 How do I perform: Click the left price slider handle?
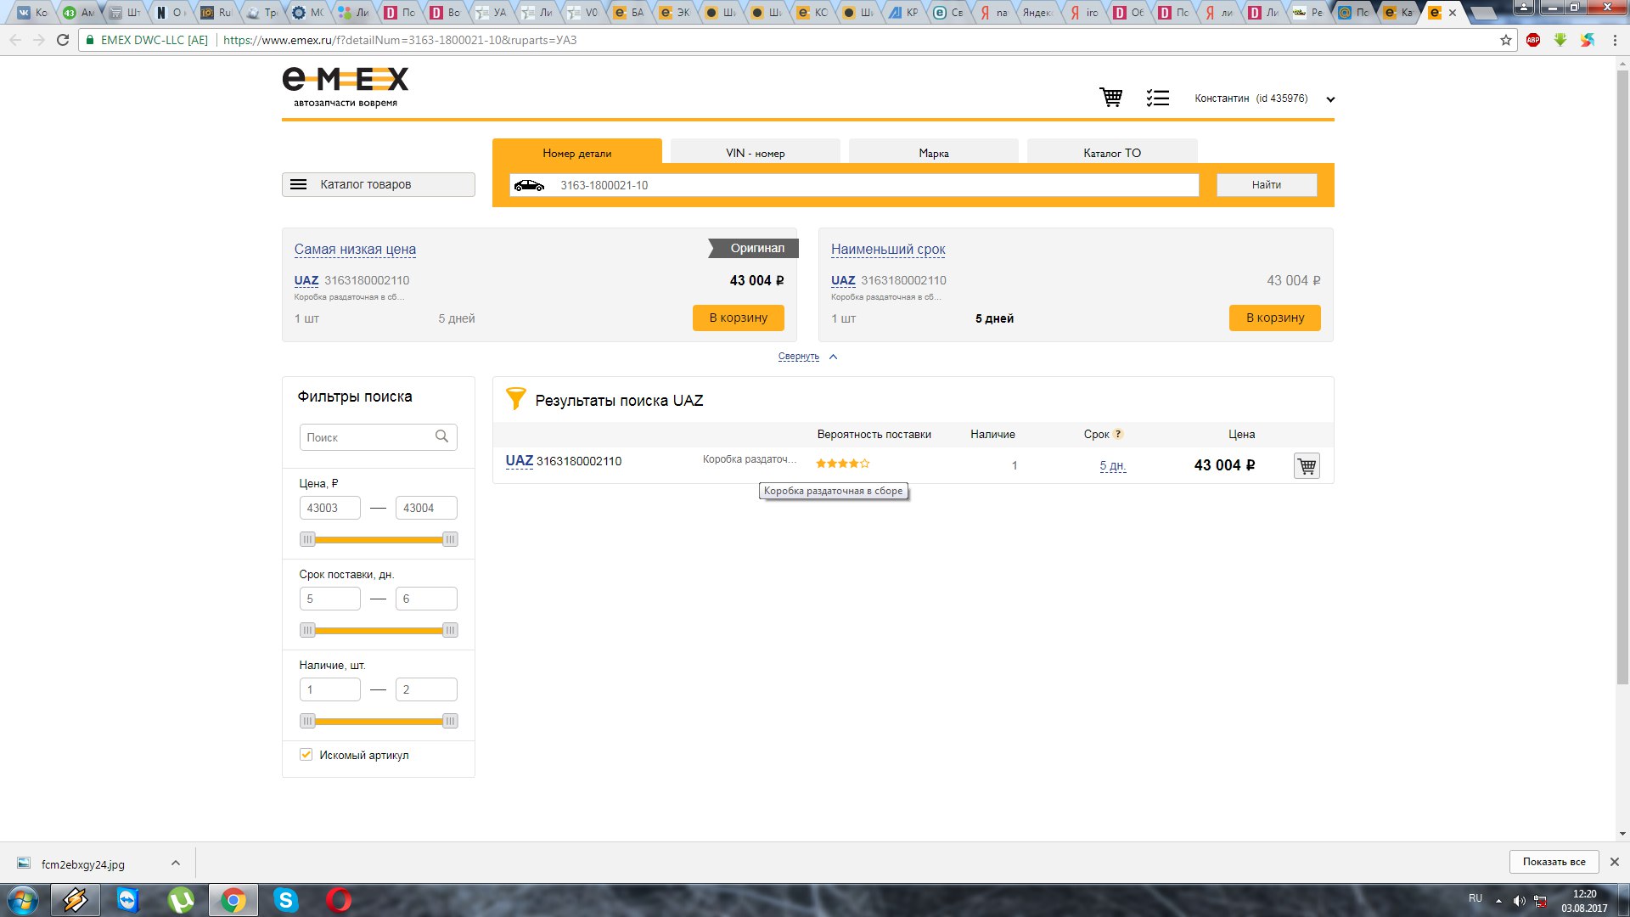coord(307,539)
